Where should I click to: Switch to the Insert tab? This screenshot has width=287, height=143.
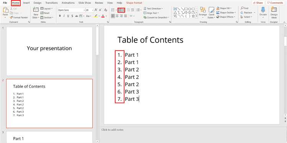26,3
